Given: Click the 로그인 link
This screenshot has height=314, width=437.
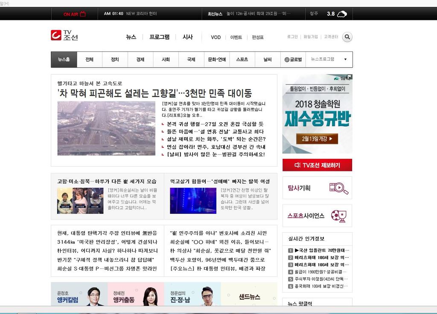Looking at the screenshot, I should tap(292, 37).
